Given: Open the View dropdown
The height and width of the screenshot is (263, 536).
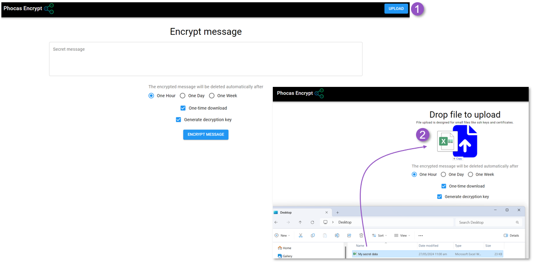Looking at the screenshot, I should pyautogui.click(x=402, y=236).
